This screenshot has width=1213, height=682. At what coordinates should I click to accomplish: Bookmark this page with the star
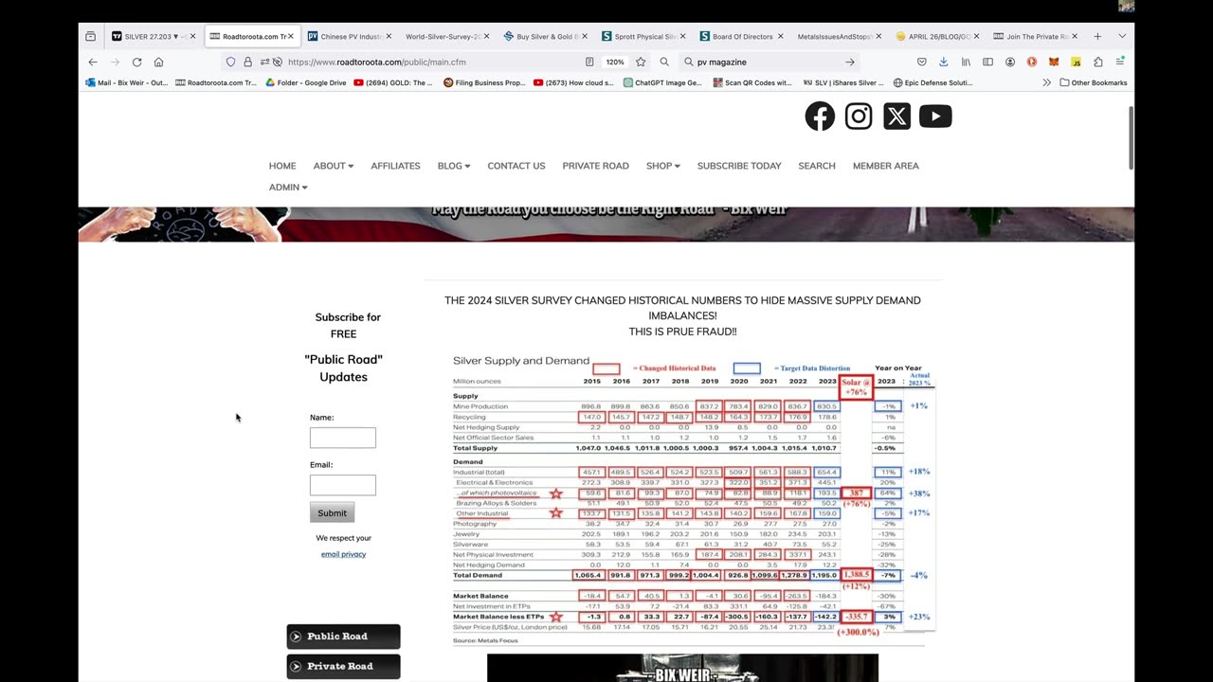coord(641,62)
